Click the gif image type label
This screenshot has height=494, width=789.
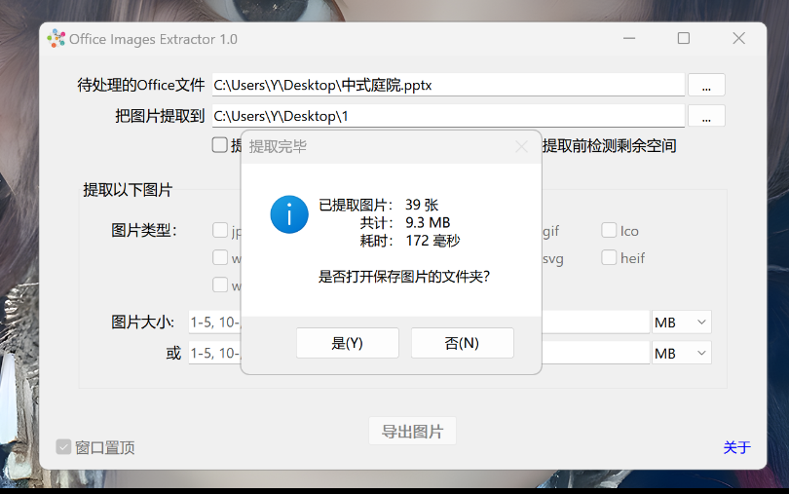coord(551,231)
